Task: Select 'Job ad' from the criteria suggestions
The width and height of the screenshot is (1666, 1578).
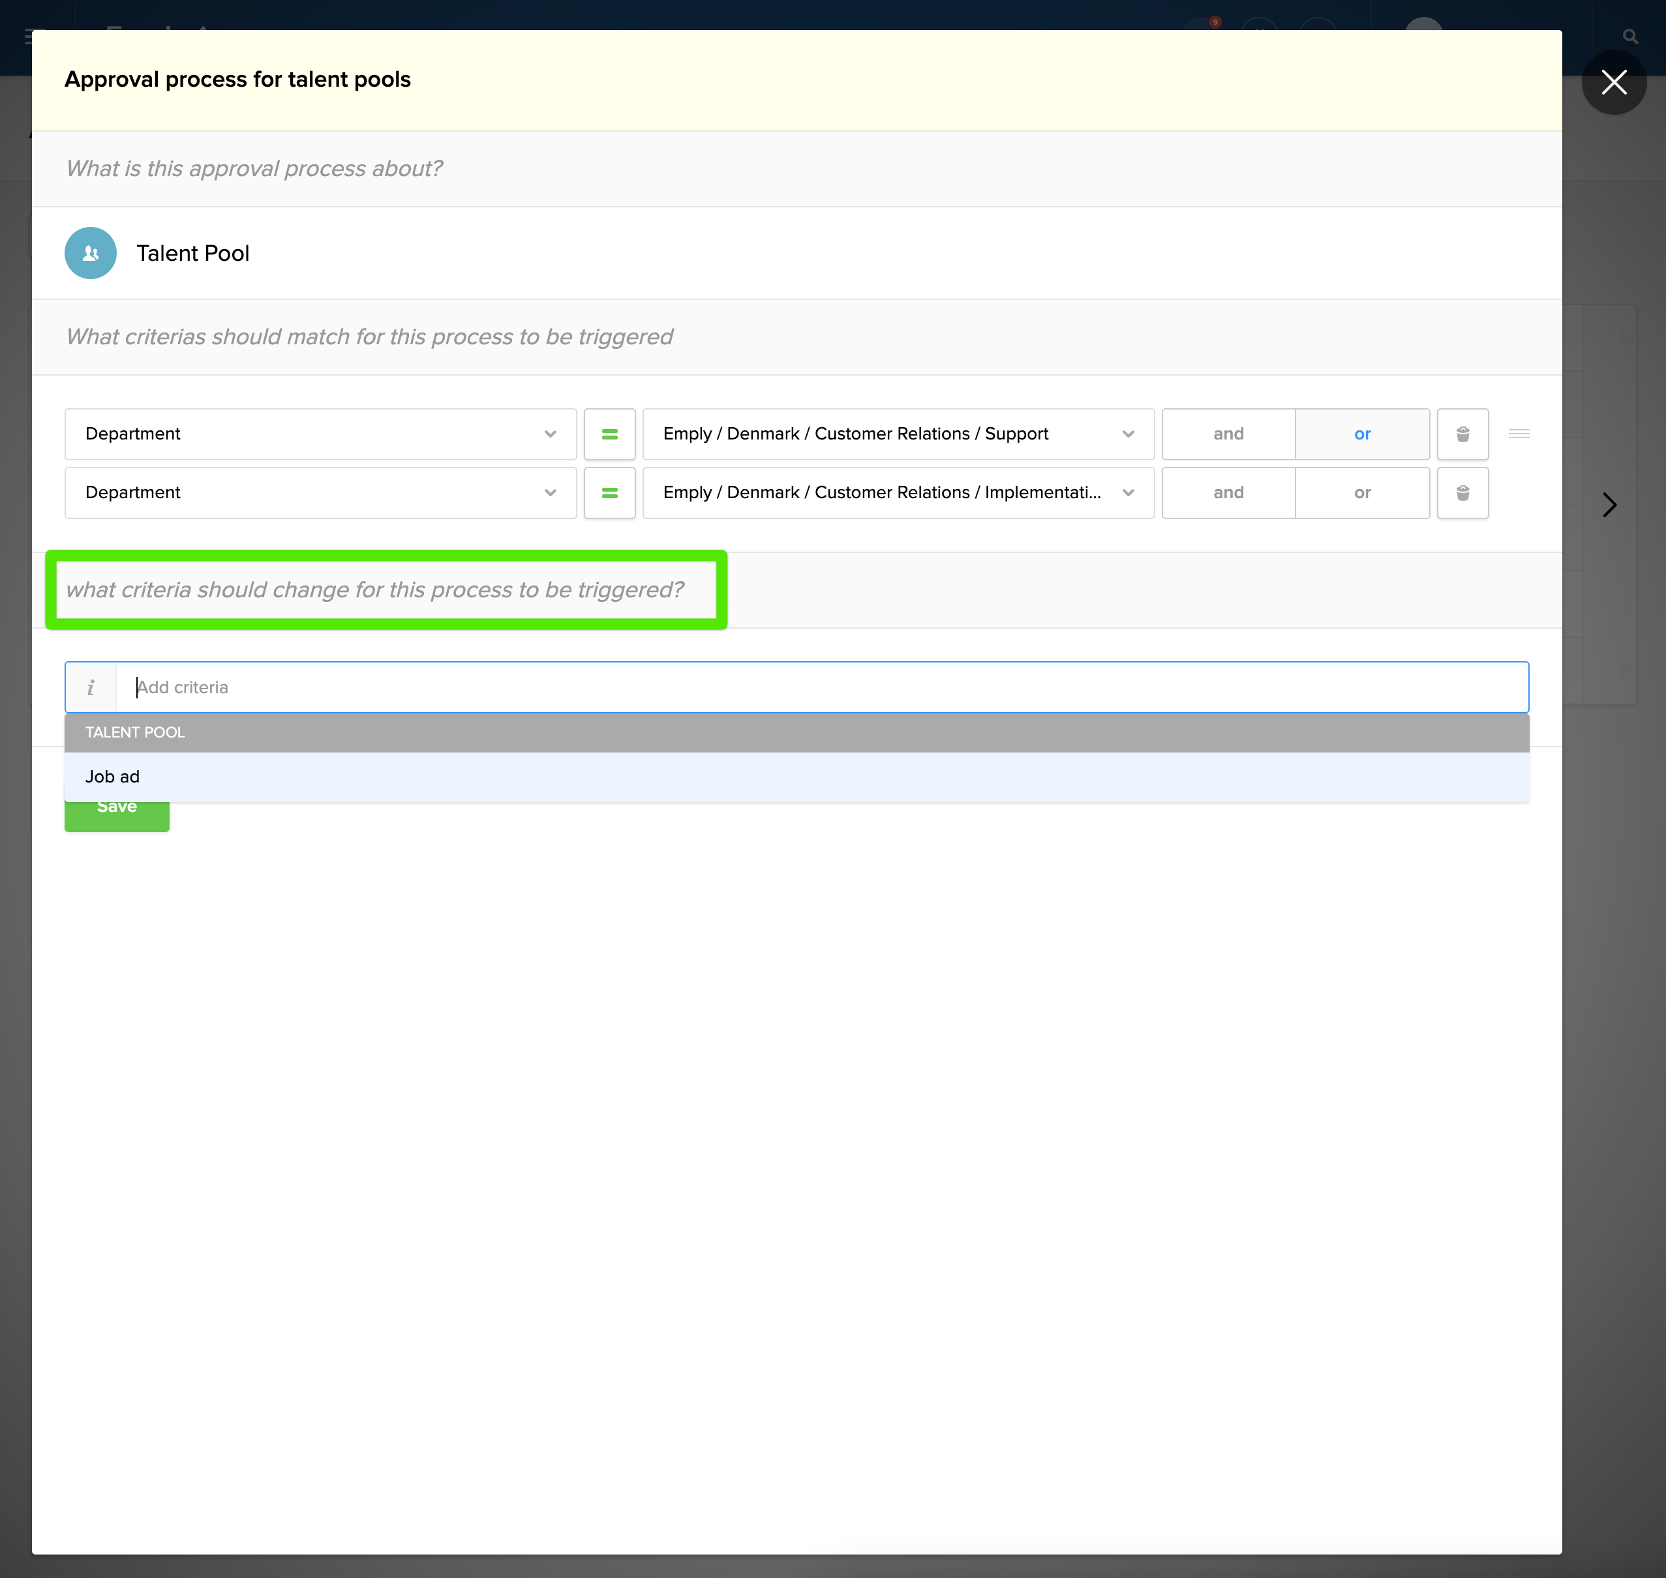Action: pyautogui.click(x=113, y=777)
